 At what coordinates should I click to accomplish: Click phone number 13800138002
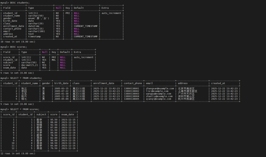[x=131, y=91]
